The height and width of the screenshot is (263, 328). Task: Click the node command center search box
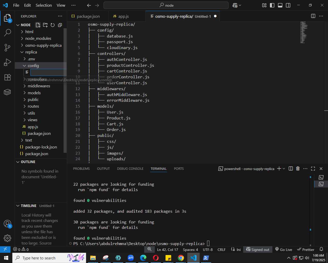click(x=166, y=5)
